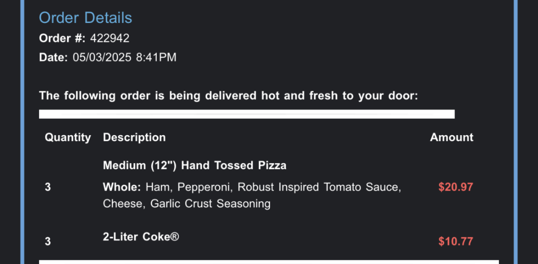The image size is (538, 264).
Task: Select the Date label
Action: (x=53, y=58)
